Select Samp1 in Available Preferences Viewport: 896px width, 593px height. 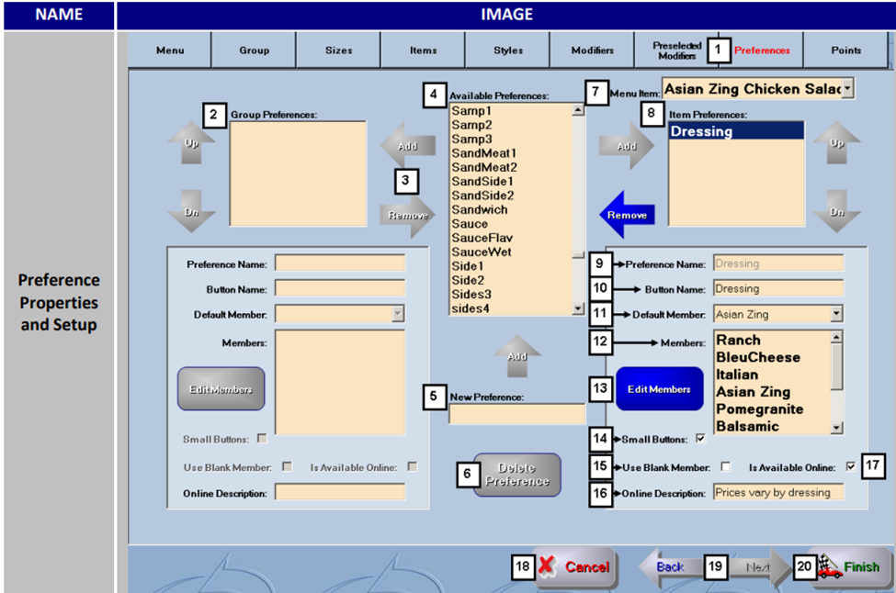click(511, 111)
